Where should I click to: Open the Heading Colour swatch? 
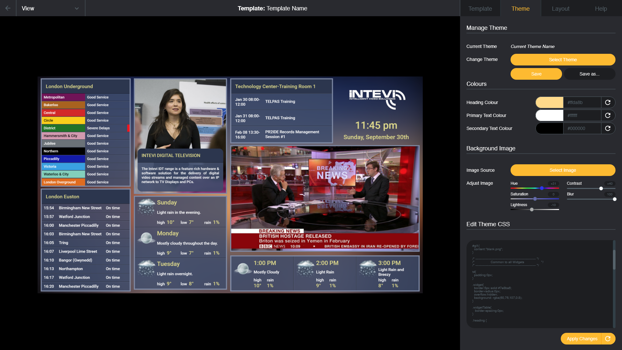tap(549, 102)
